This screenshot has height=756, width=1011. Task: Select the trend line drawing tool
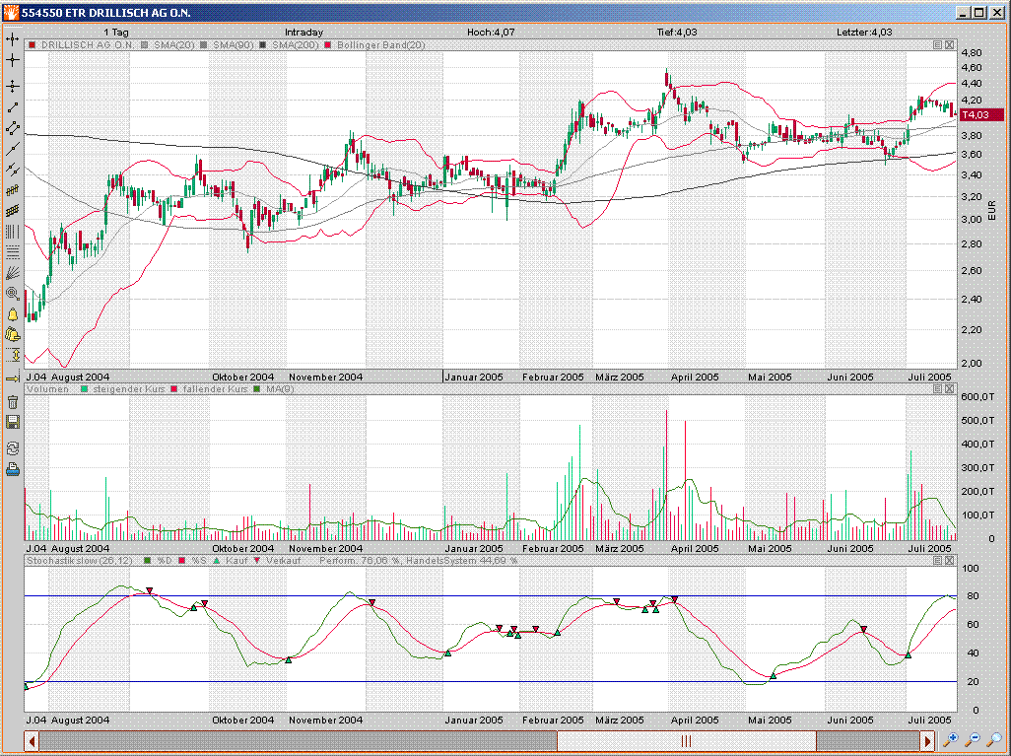[x=13, y=106]
